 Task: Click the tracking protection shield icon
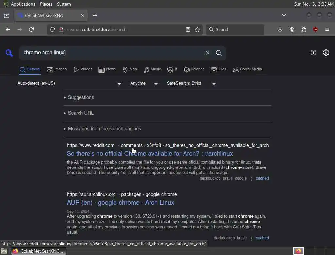tap(52, 29)
